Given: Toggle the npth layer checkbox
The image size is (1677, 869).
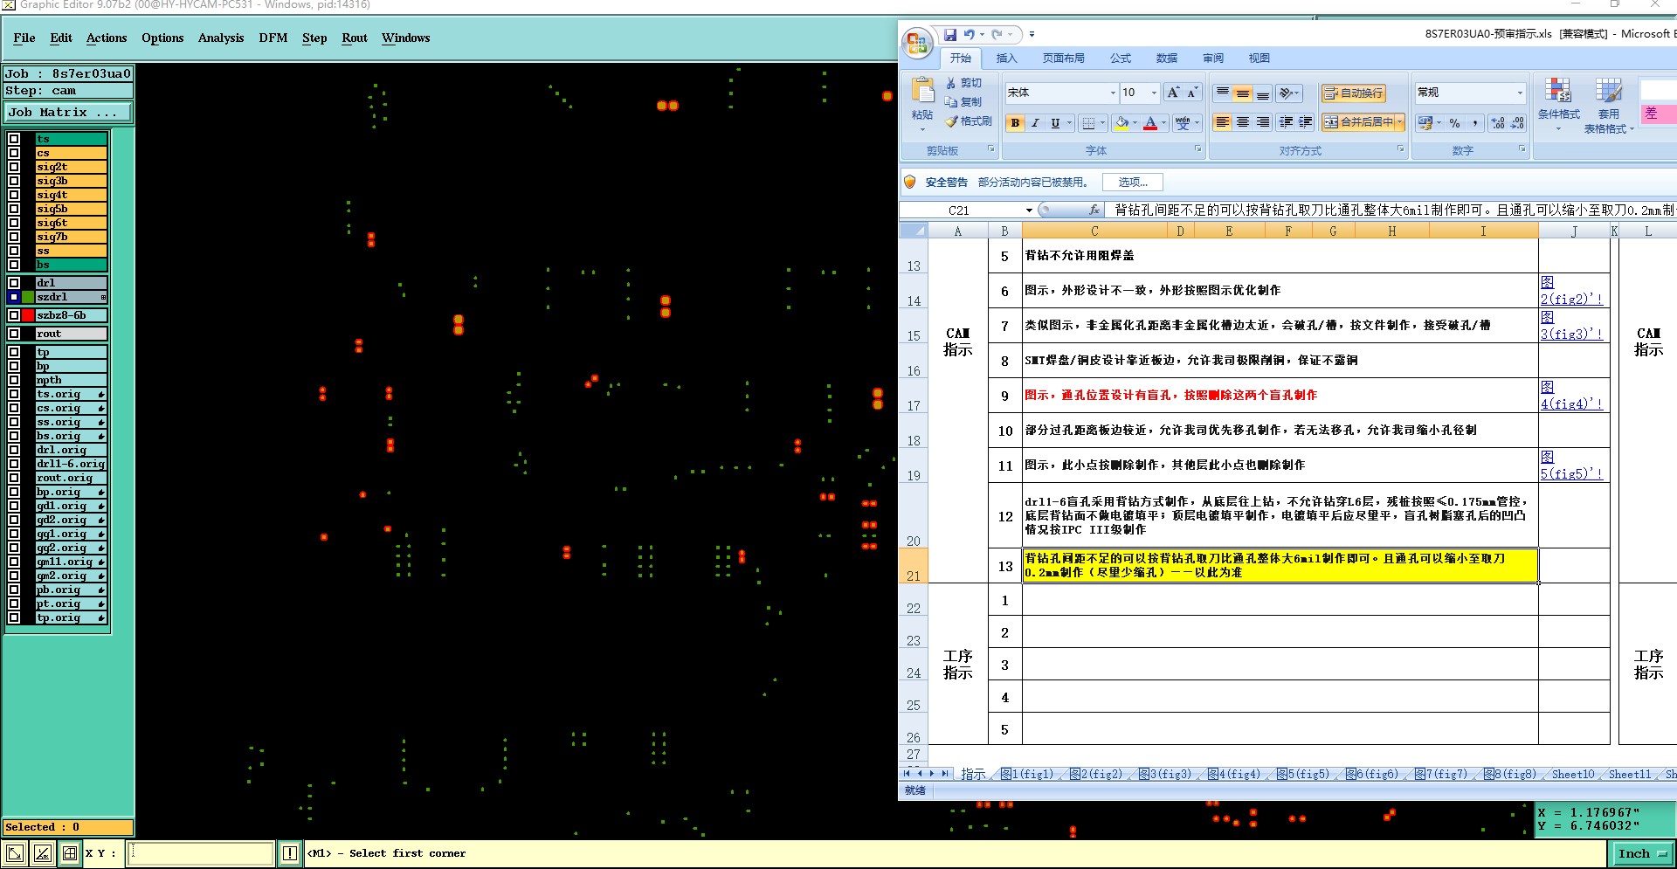Looking at the screenshot, I should [x=14, y=380].
